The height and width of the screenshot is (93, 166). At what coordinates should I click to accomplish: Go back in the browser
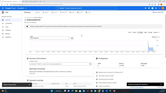pos(2,5)
